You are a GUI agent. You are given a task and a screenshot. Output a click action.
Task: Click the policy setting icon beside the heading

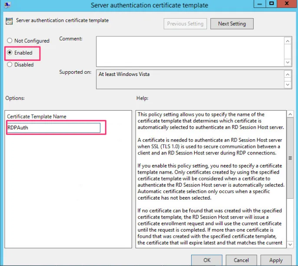[9, 21]
